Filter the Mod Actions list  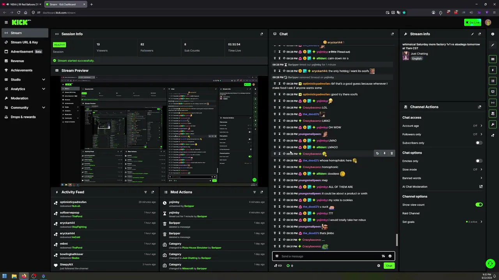pos(255,192)
